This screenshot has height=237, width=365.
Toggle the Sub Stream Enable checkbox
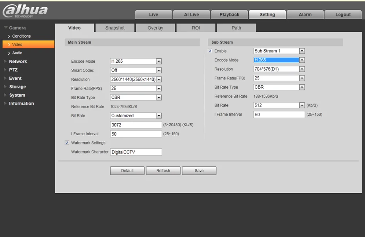point(210,51)
